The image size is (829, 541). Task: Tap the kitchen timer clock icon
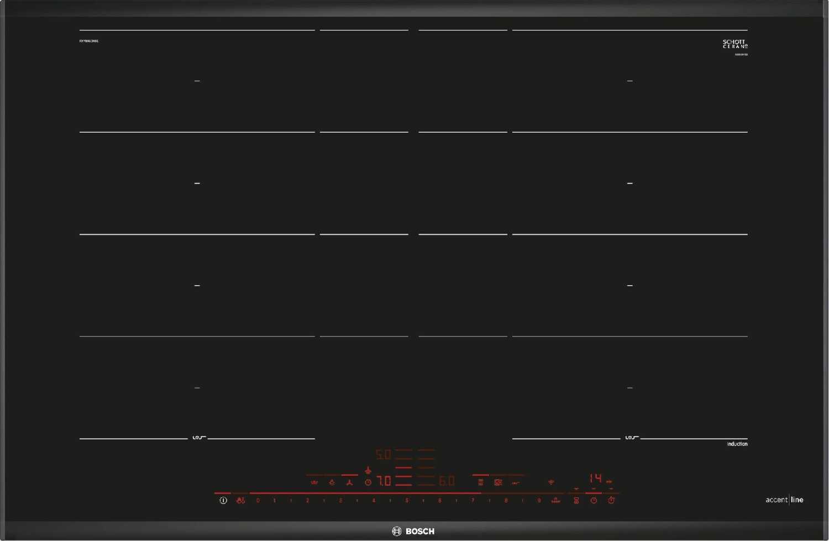click(594, 501)
